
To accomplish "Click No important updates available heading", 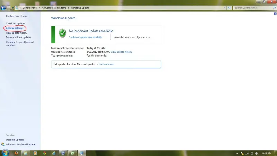I will click(91, 31).
